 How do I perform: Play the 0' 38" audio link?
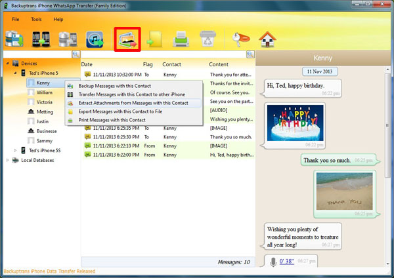click(287, 262)
